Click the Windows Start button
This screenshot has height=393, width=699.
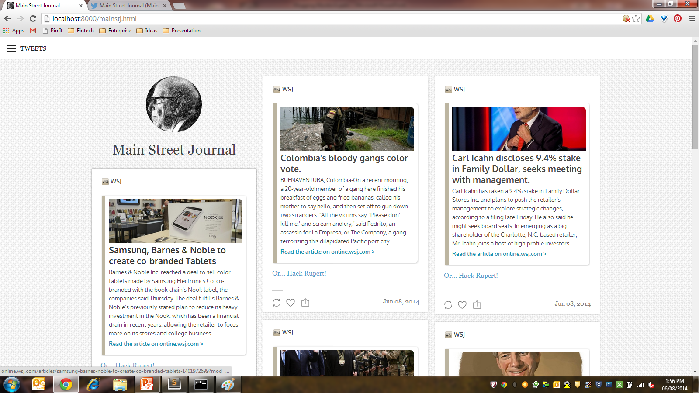[11, 385]
